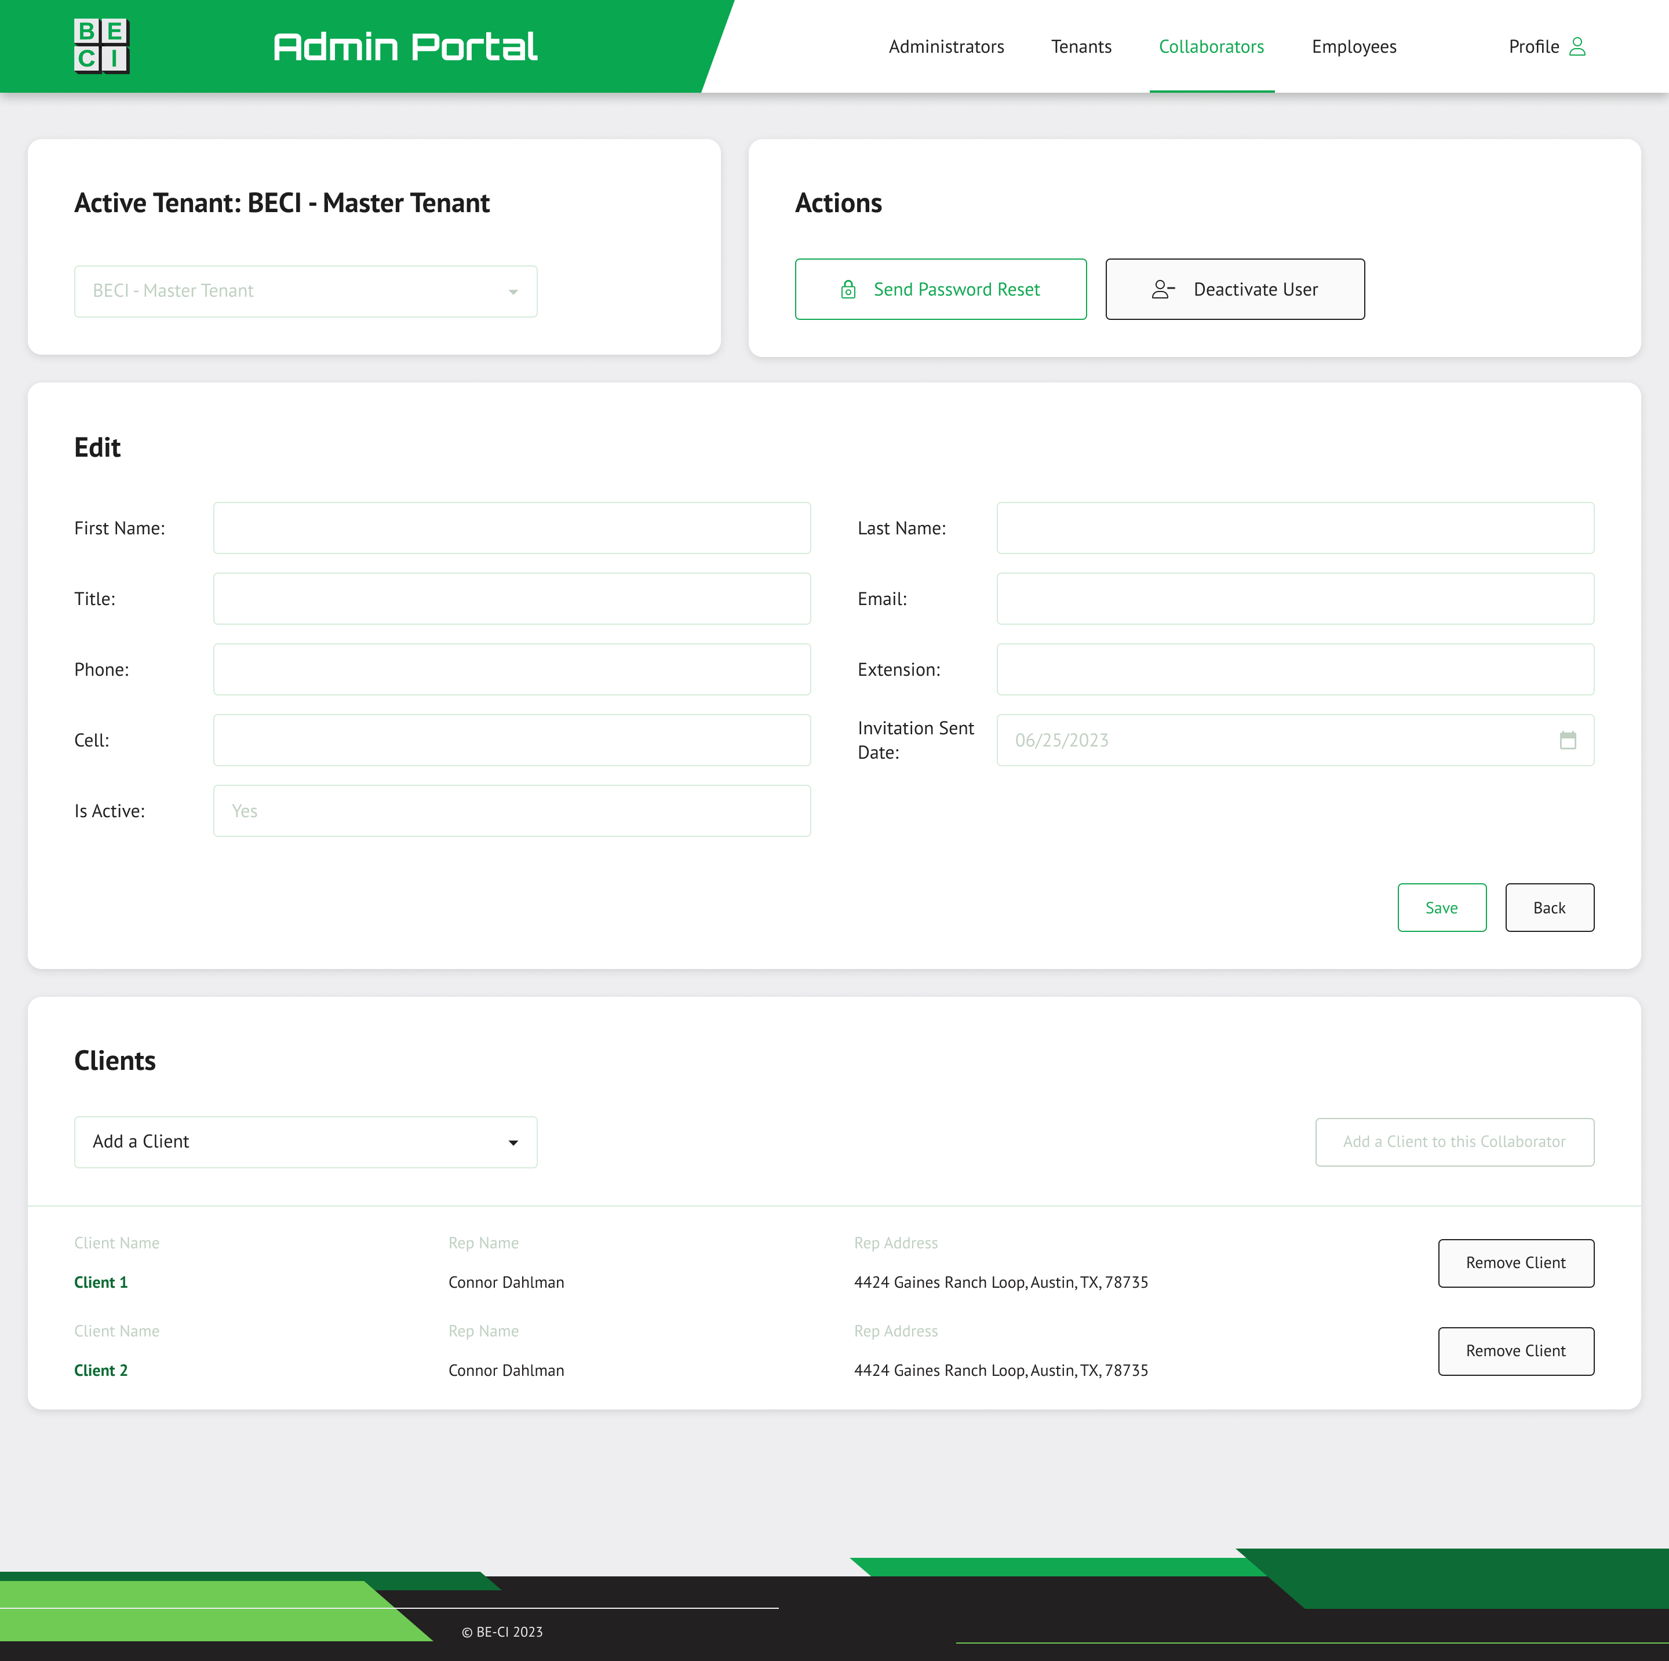Click the BECI logo icon
This screenshot has width=1669, height=1661.
pyautogui.click(x=101, y=46)
